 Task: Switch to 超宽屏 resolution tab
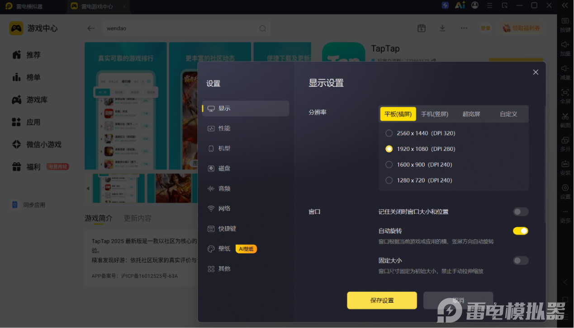471,114
